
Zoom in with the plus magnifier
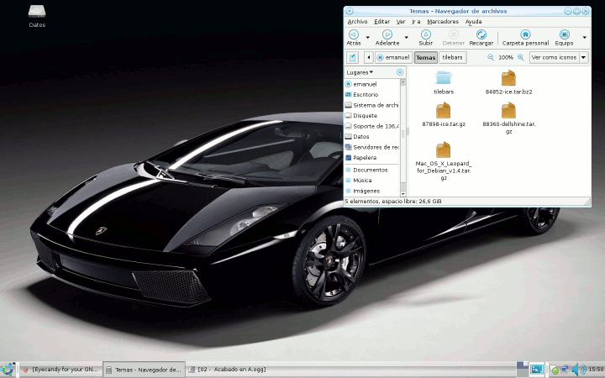(x=520, y=57)
